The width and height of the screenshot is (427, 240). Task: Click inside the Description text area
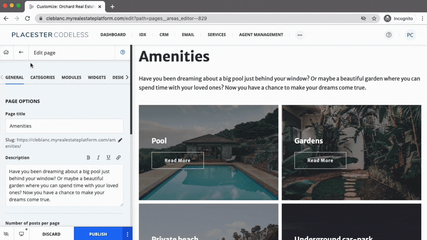(64, 185)
